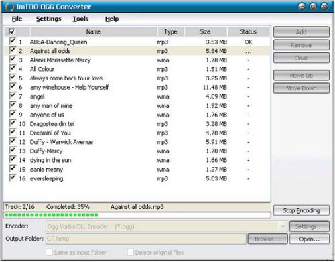The image size is (335, 262).
Task: Sort by the Size column header
Action: [x=206, y=31]
